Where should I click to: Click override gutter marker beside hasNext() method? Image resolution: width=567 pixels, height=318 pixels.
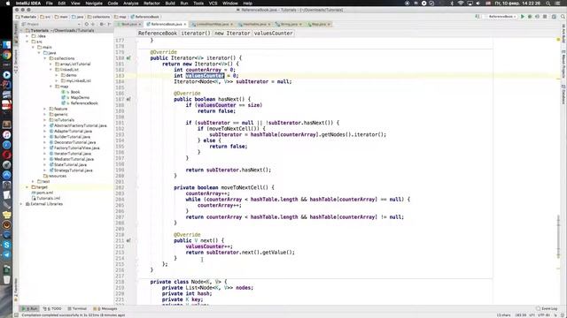(x=128, y=99)
